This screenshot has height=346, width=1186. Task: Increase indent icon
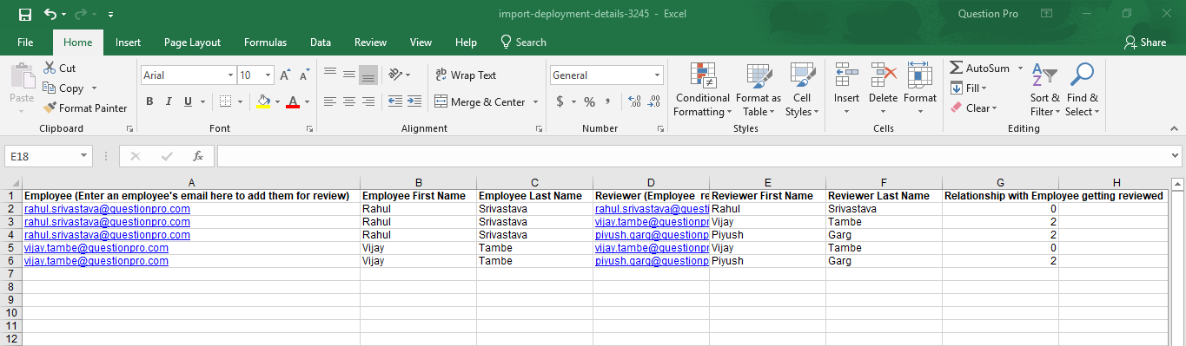point(414,101)
